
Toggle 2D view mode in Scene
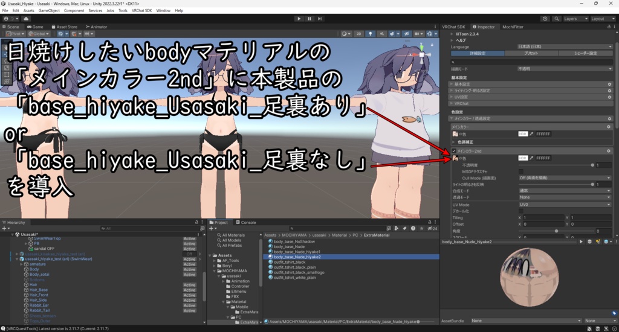point(358,34)
